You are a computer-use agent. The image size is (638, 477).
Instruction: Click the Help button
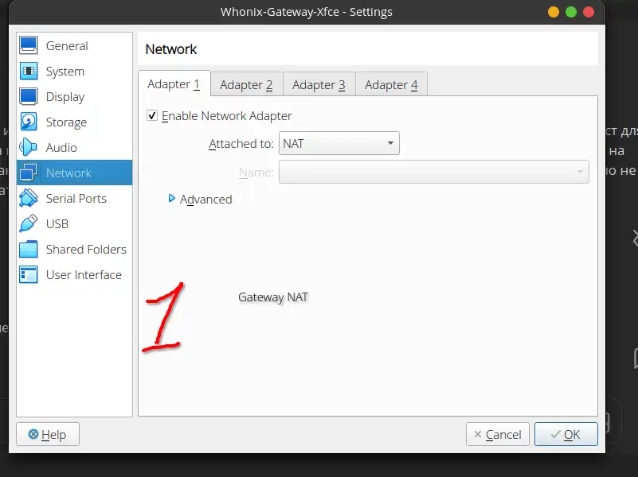pyautogui.click(x=48, y=434)
